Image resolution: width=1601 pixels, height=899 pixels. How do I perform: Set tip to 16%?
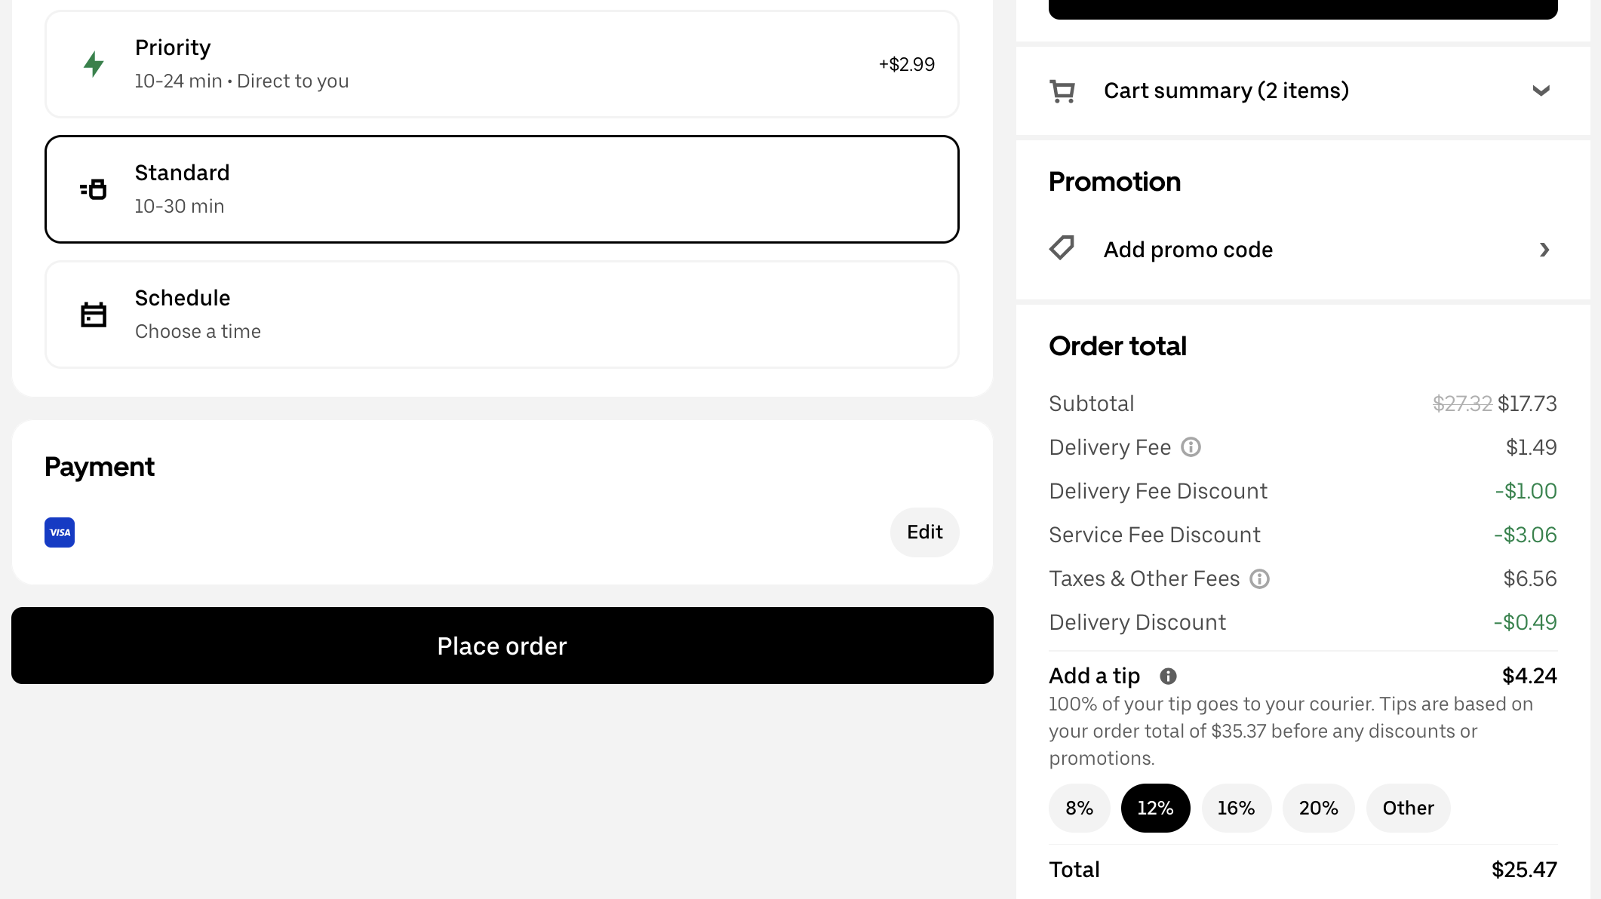pos(1236,808)
